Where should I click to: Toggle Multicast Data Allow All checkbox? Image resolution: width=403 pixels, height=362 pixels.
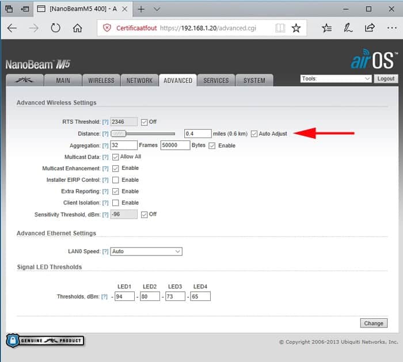click(x=115, y=157)
